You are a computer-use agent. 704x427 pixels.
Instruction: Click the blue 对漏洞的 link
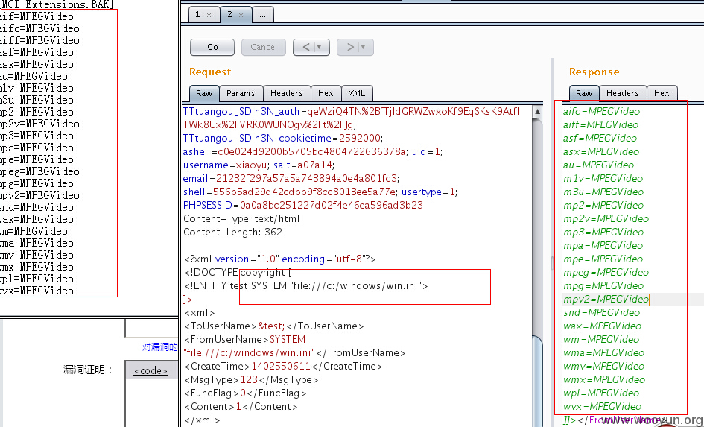tap(160, 347)
